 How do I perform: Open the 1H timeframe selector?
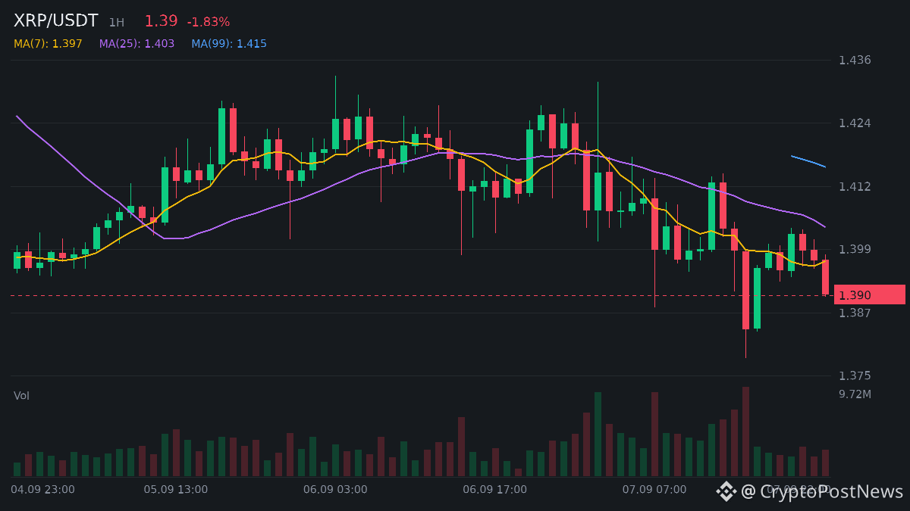pos(116,23)
